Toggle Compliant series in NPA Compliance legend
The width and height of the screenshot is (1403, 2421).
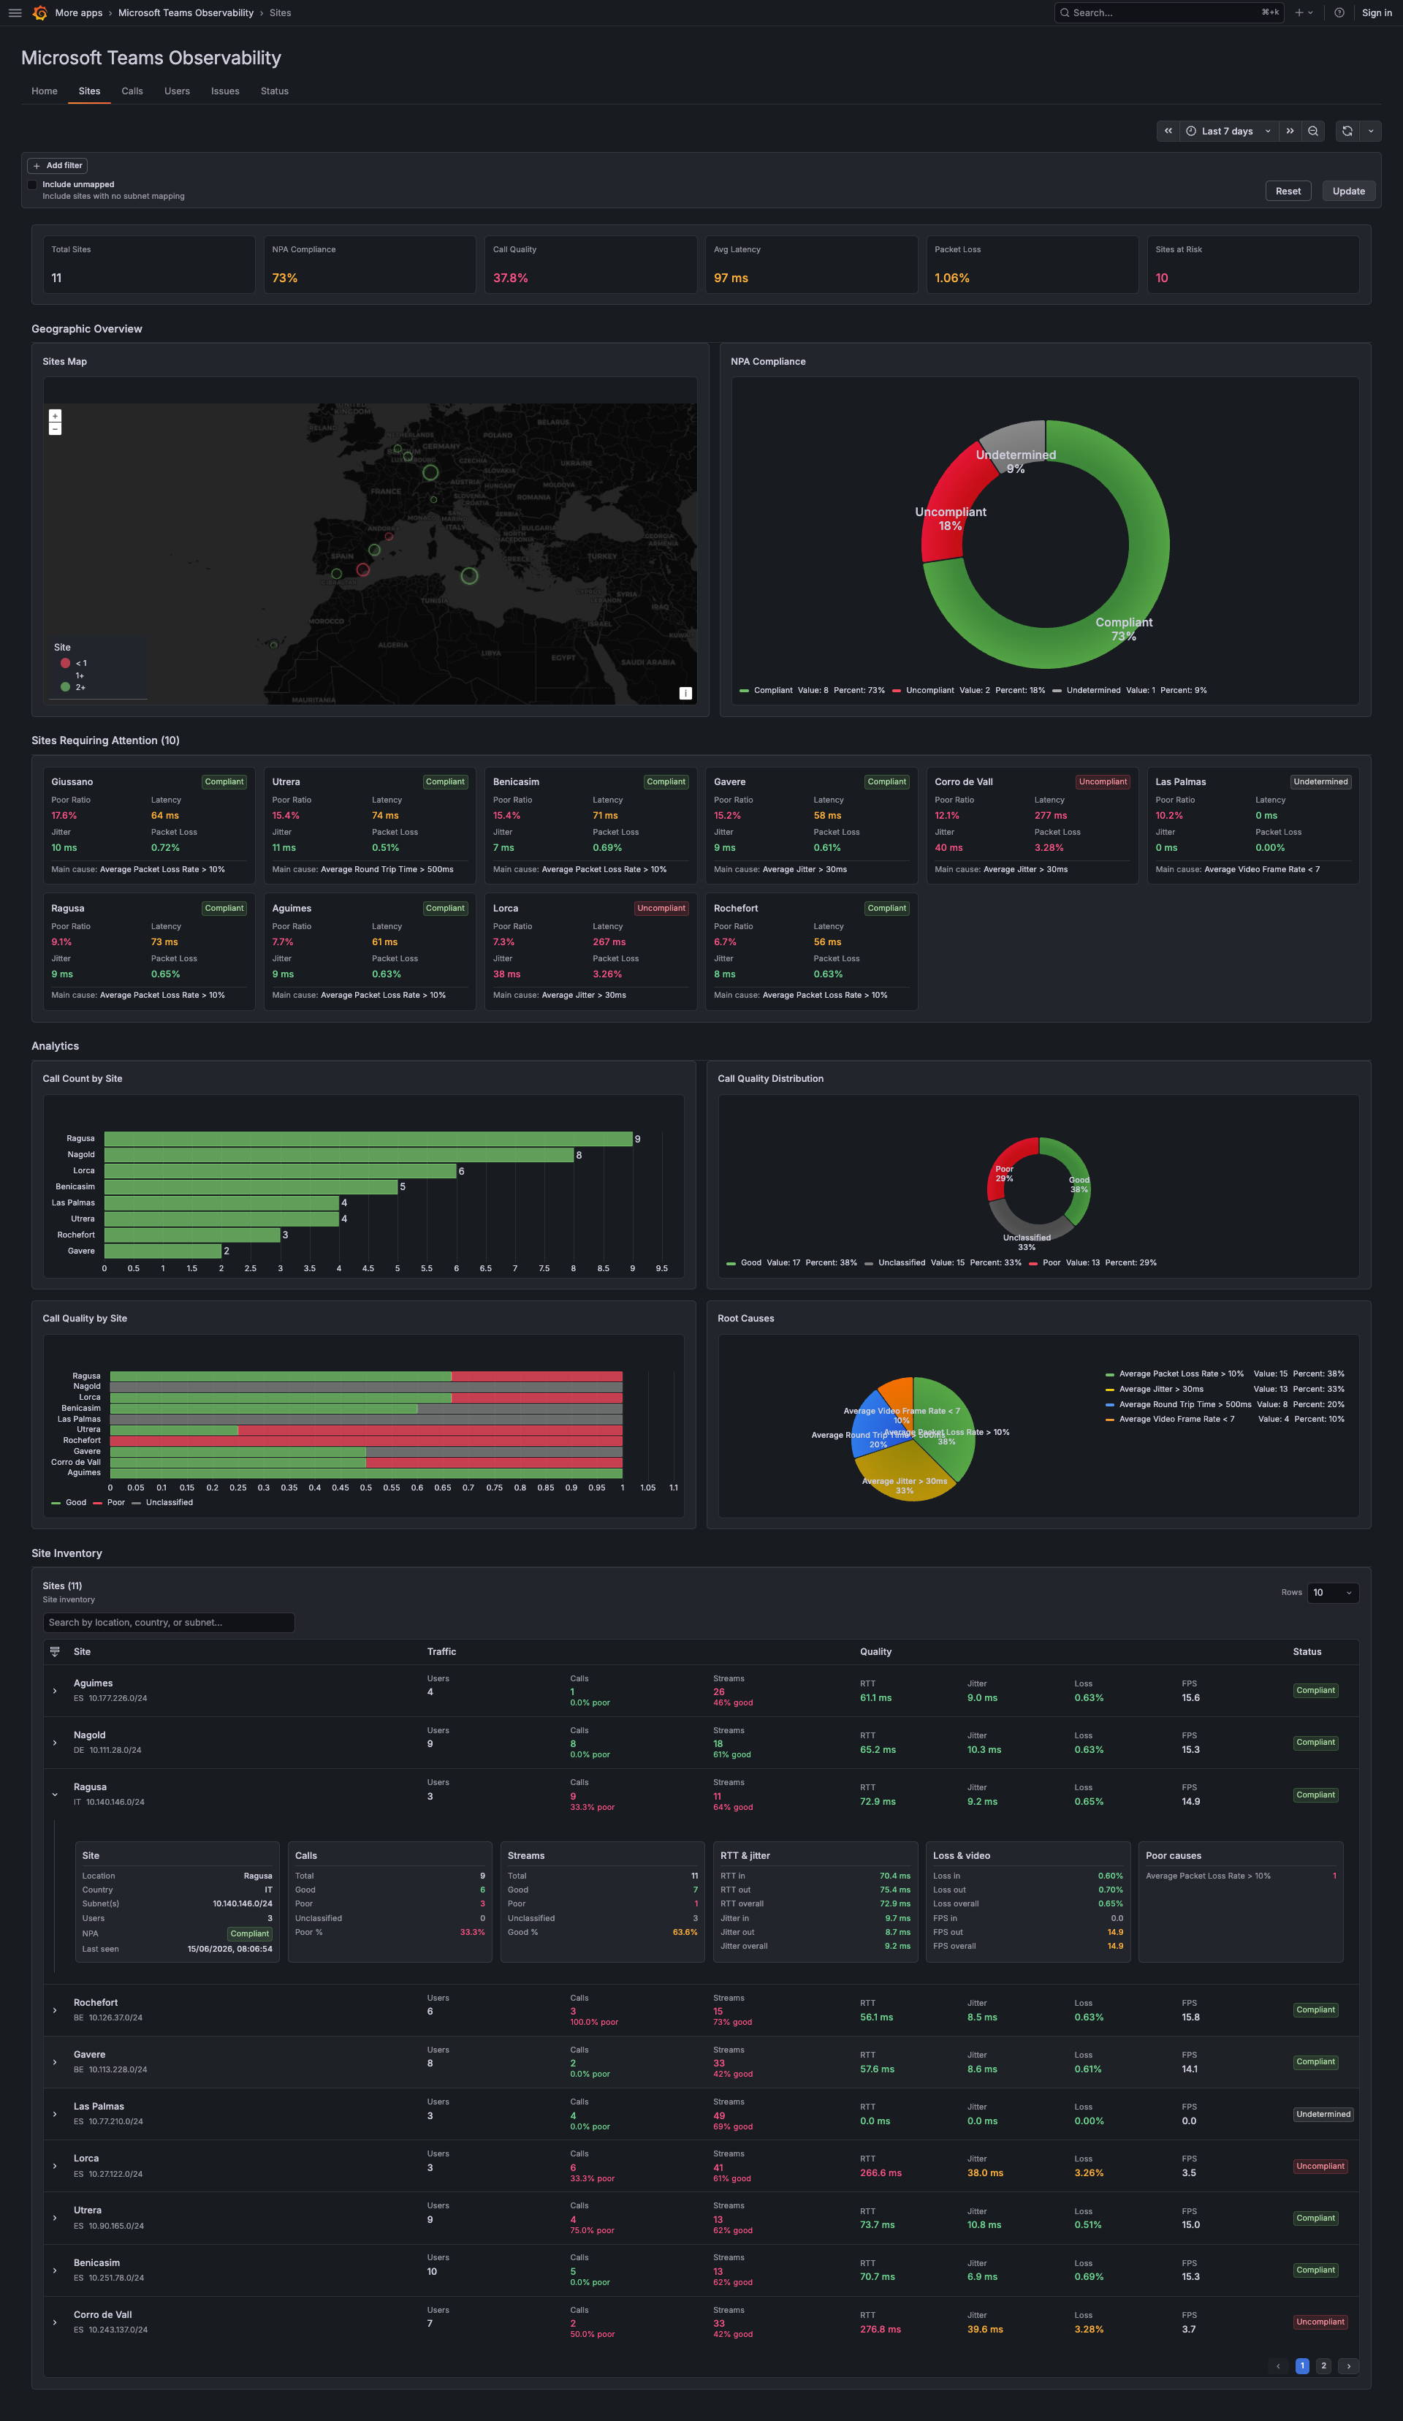coord(773,691)
